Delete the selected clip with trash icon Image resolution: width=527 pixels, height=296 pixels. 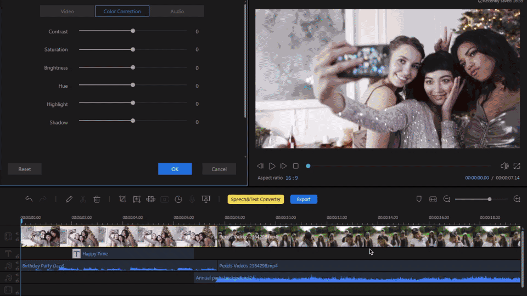coord(97,200)
